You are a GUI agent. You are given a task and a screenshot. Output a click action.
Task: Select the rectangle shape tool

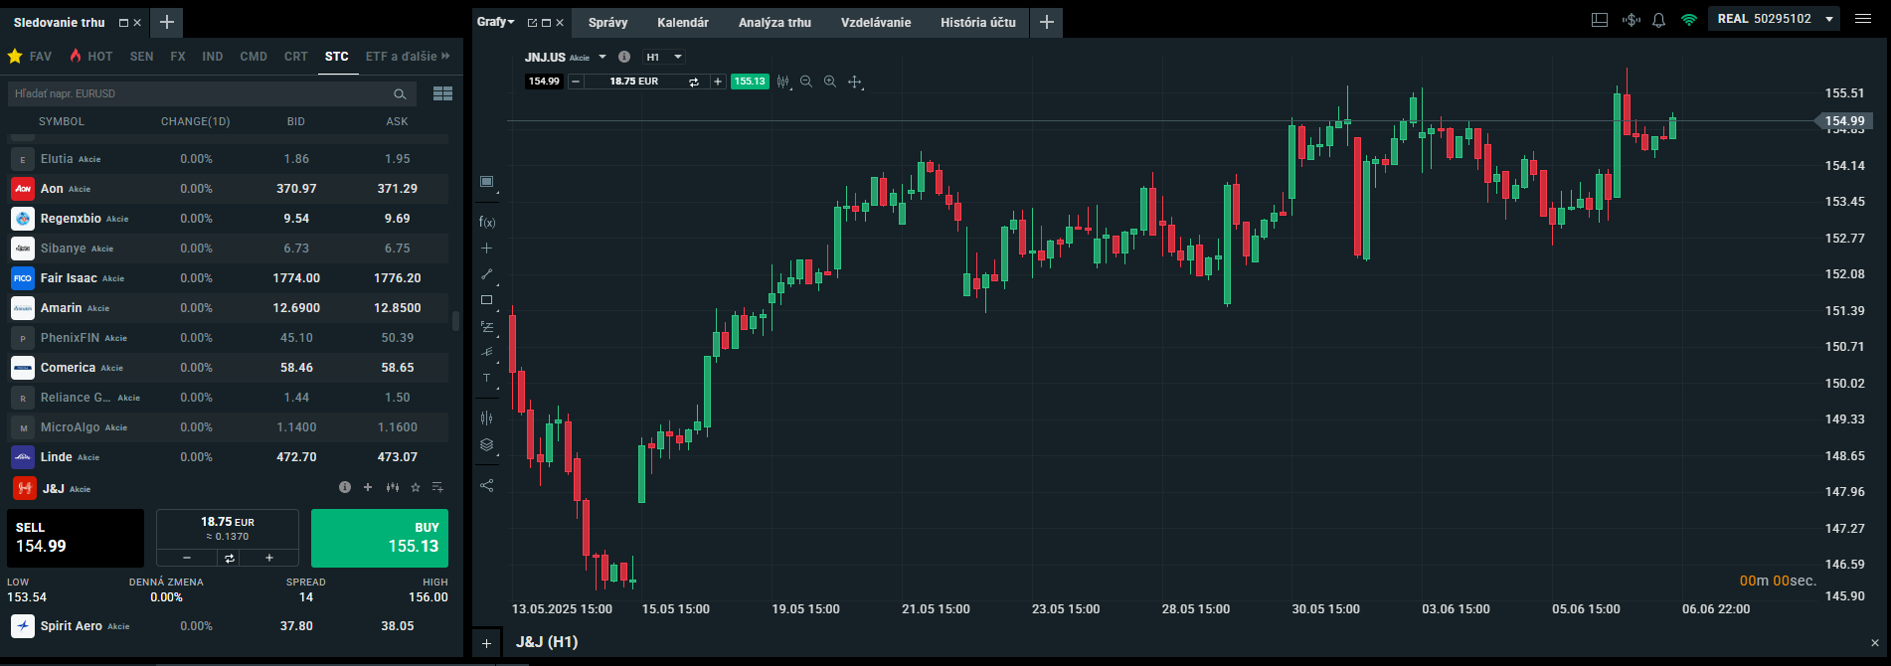[x=486, y=299]
